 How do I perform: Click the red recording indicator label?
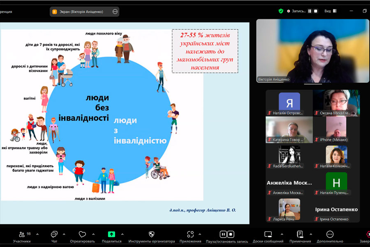(x=296, y=11)
